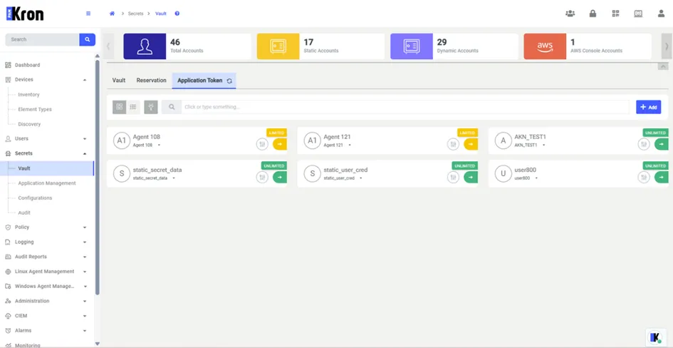The height and width of the screenshot is (348, 673).
Task: Expand AKN_TEST1 subtitle dropdown
Action: point(543,145)
